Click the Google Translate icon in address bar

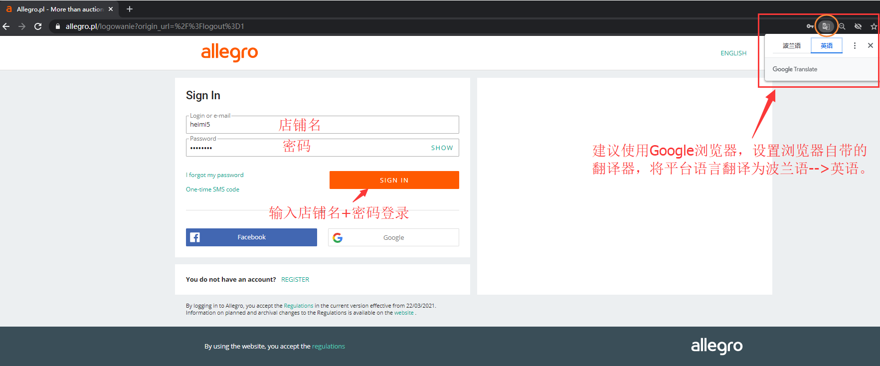point(826,26)
